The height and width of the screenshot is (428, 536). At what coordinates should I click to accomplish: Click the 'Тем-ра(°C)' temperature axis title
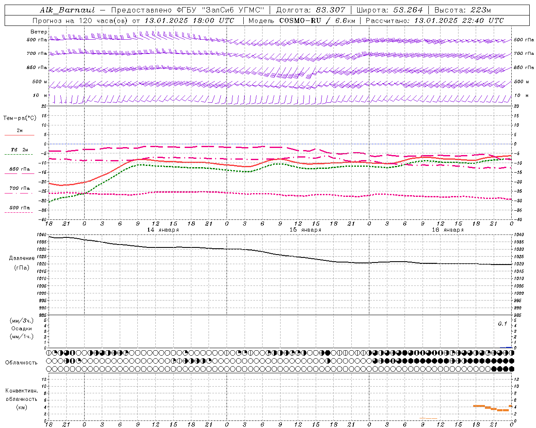(20, 118)
